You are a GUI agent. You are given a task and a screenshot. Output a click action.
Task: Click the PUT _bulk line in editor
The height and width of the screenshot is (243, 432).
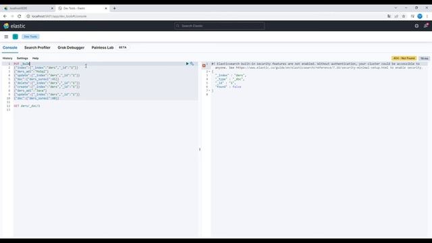click(x=22, y=63)
